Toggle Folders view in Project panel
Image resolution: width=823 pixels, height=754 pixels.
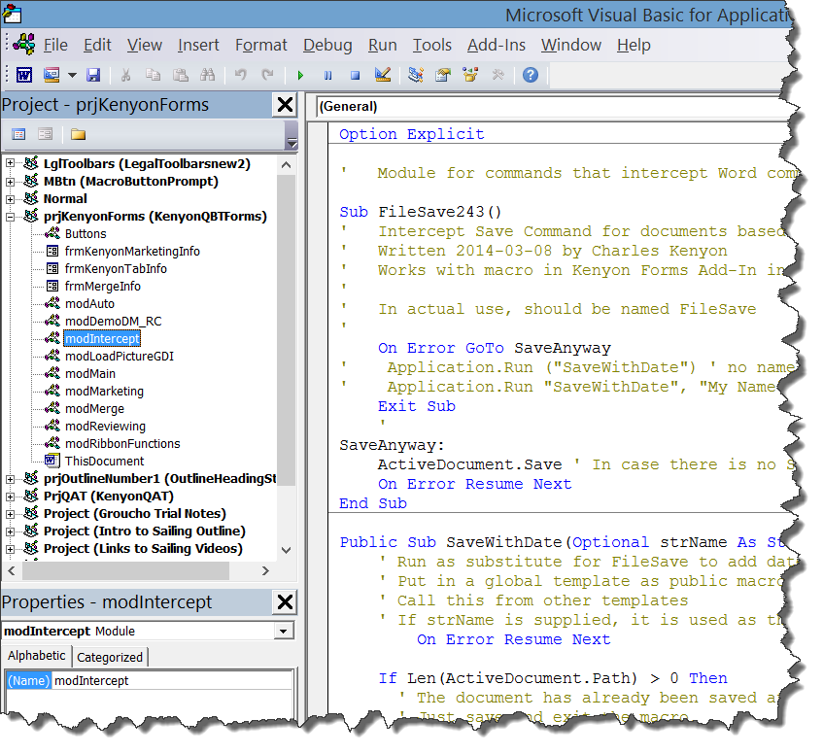tap(78, 134)
